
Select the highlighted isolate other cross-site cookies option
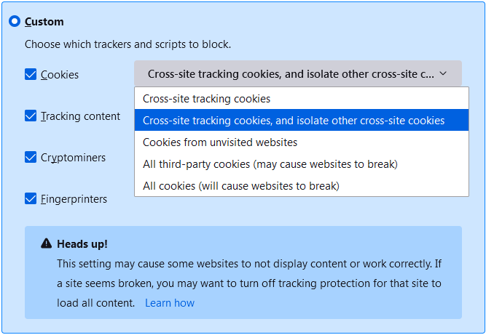pos(294,121)
